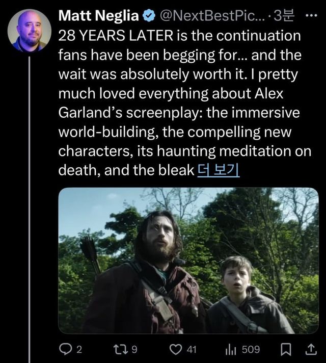Open the tweet body text

tap(185, 103)
